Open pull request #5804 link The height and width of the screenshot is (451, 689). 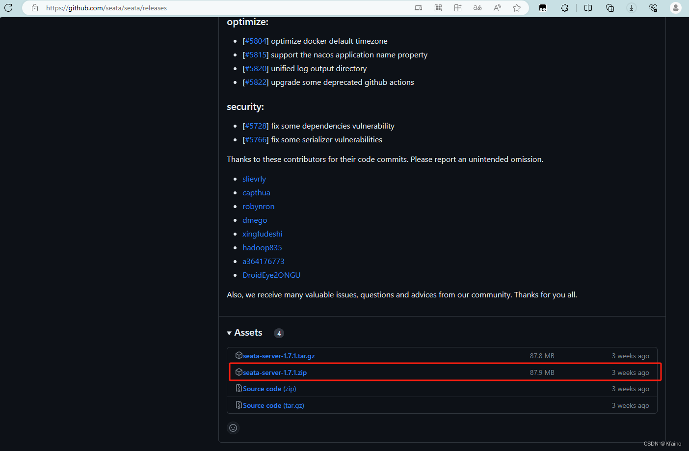tap(256, 41)
